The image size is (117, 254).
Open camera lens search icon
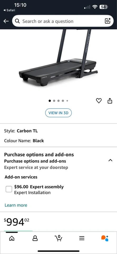[x=108, y=21]
